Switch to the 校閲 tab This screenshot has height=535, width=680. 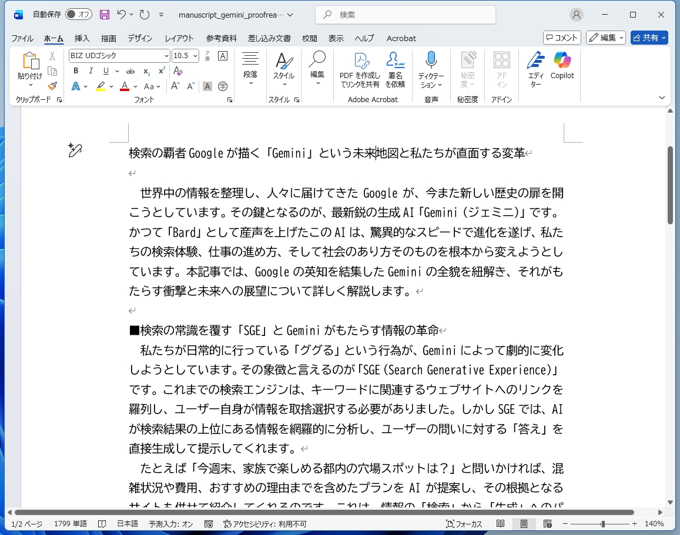pyautogui.click(x=310, y=38)
